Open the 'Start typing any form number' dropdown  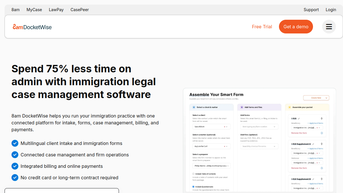[x=259, y=127]
